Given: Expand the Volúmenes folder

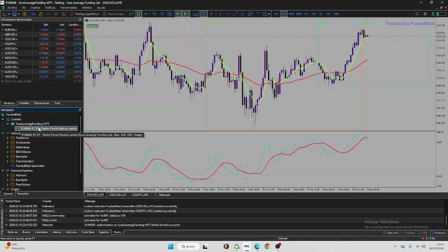Looking at the screenshot, I should coord(8,147).
